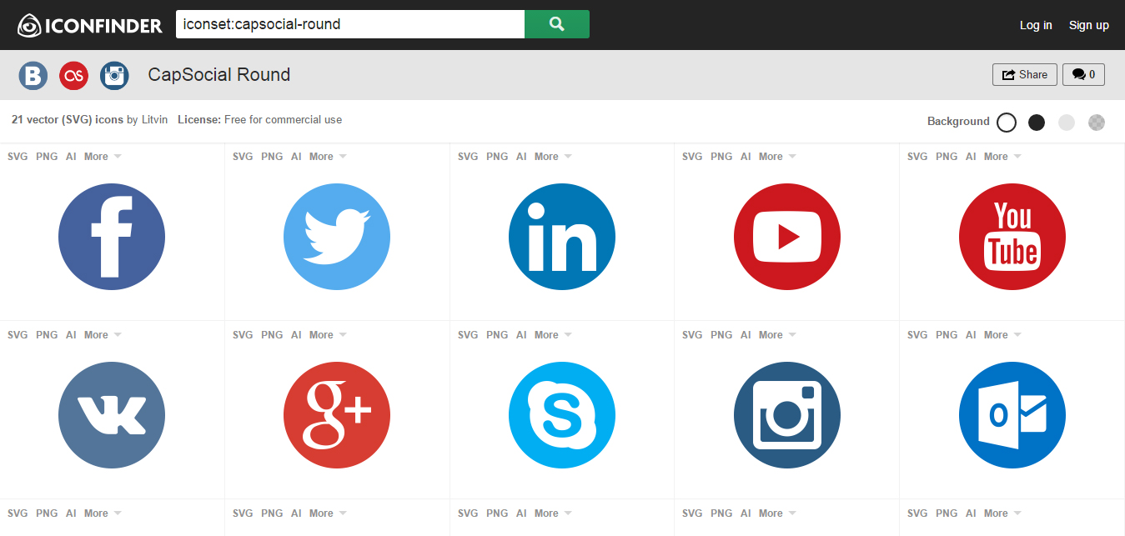This screenshot has height=536, width=1125.
Task: Click the Outlook mail icon
Action: pos(1012,414)
